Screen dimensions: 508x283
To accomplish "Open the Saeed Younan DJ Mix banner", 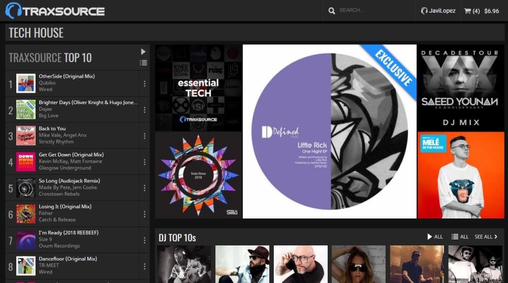I will (x=461, y=88).
